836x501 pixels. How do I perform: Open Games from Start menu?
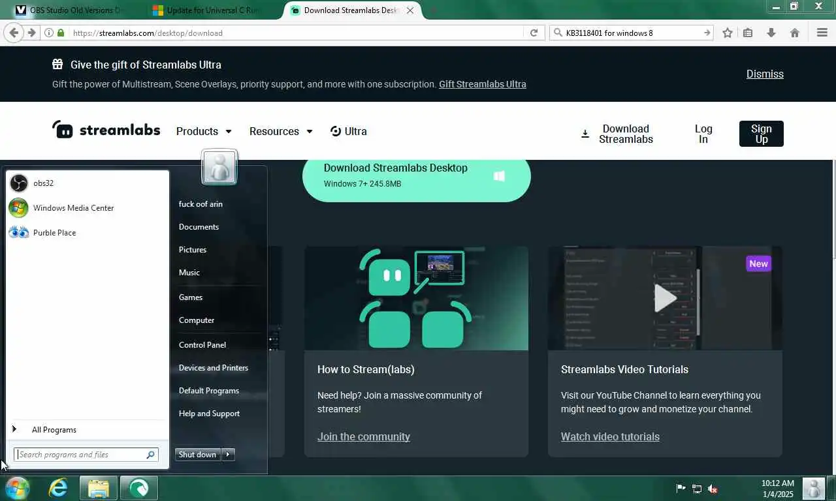[x=191, y=297]
